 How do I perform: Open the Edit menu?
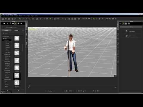point(4,16)
